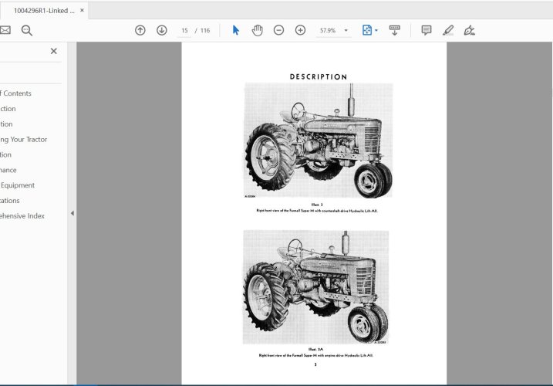Click the Illust. 3 caption text
Image resolution: width=553 pixels, height=386 pixels.
coord(317,205)
